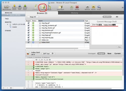Screen dimensions: 126x91
Task: Click the Staged column header
Action: [28, 21]
